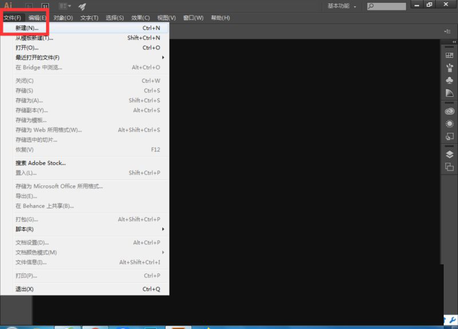Viewport: 458px width, 329px height.
Task: Open the 效果(C) menu
Action: coord(140,18)
